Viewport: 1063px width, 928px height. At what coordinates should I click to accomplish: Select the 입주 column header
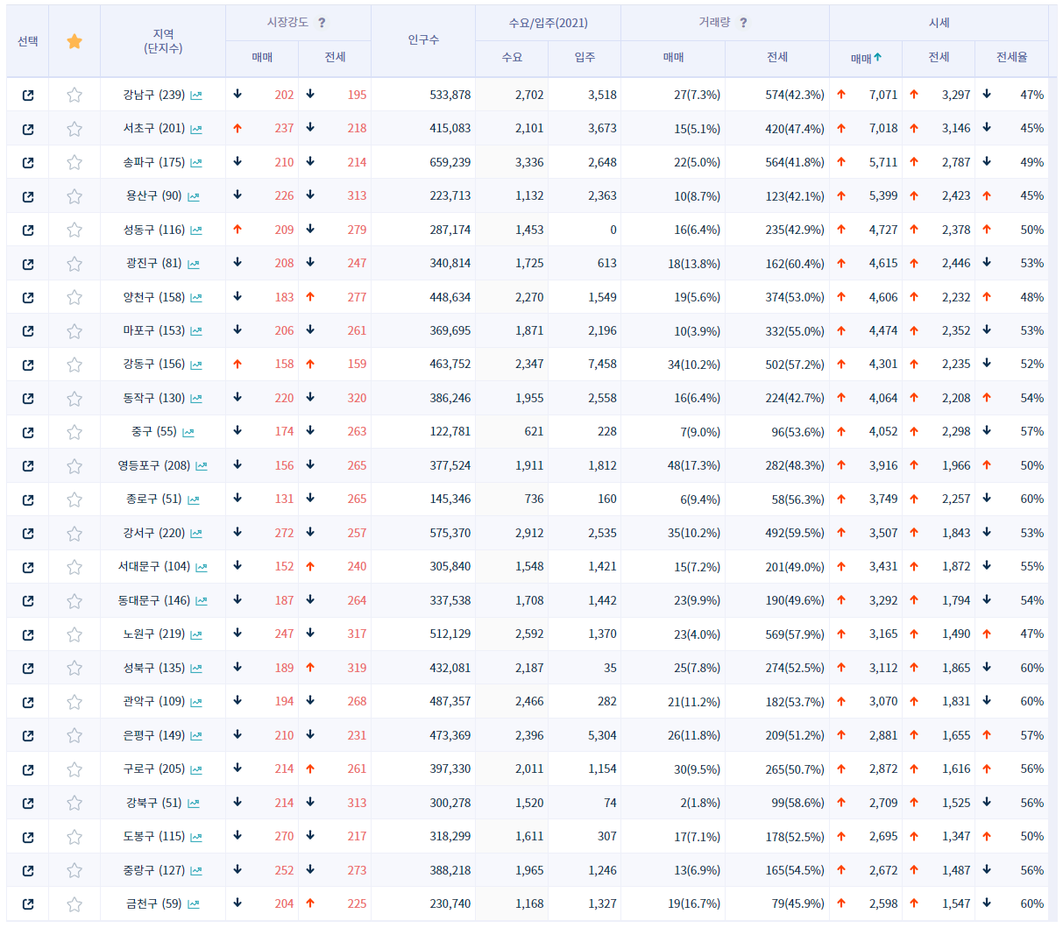point(585,57)
